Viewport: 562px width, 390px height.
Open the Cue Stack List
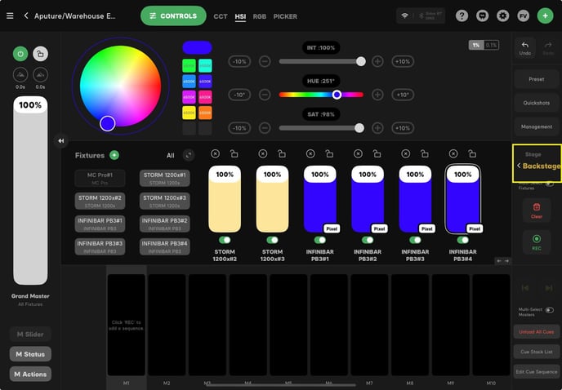[537, 352]
